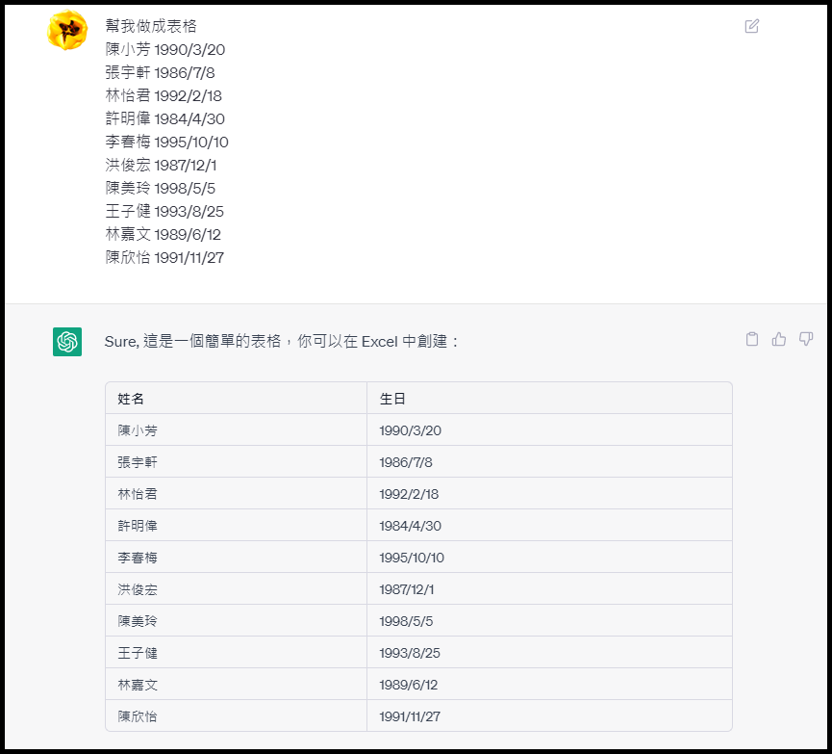Click table cell 陳美玲

(236, 620)
